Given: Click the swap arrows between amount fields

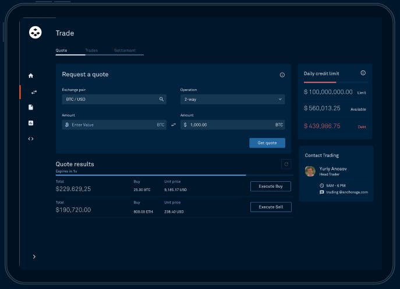Looking at the screenshot, I should (x=174, y=125).
